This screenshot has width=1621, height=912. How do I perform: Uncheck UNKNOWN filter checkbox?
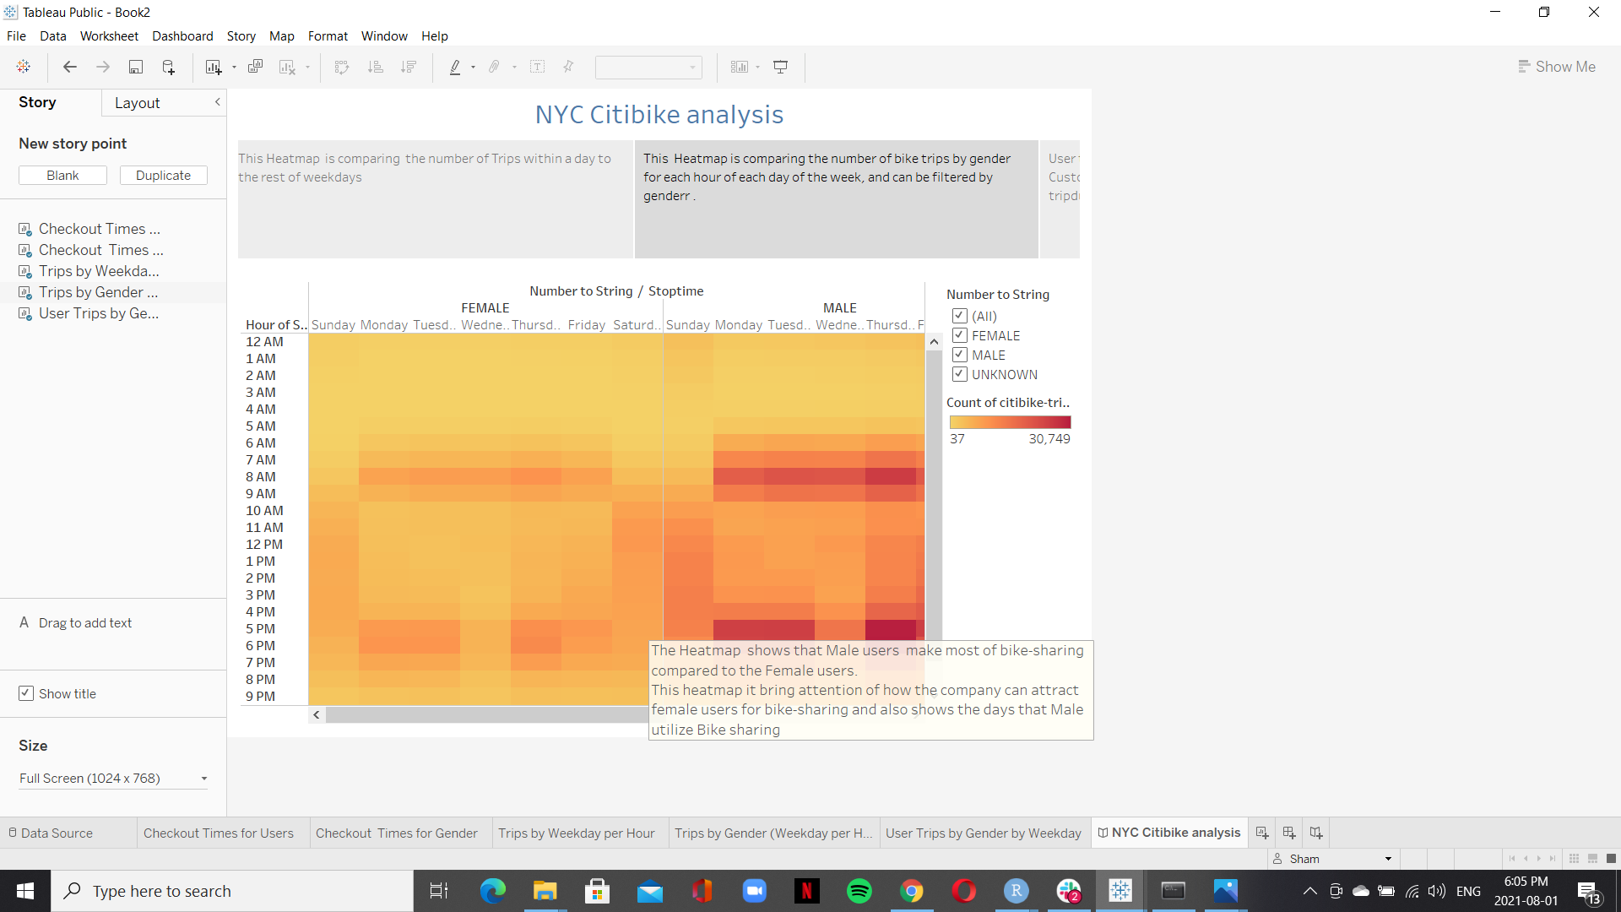coord(960,374)
